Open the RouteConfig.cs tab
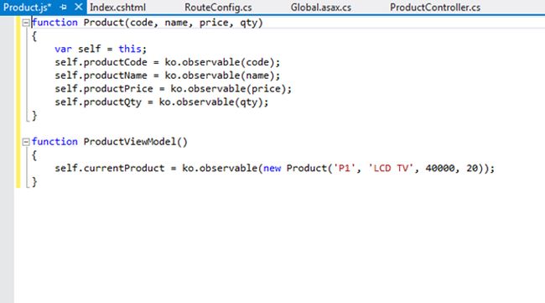 click(x=218, y=8)
